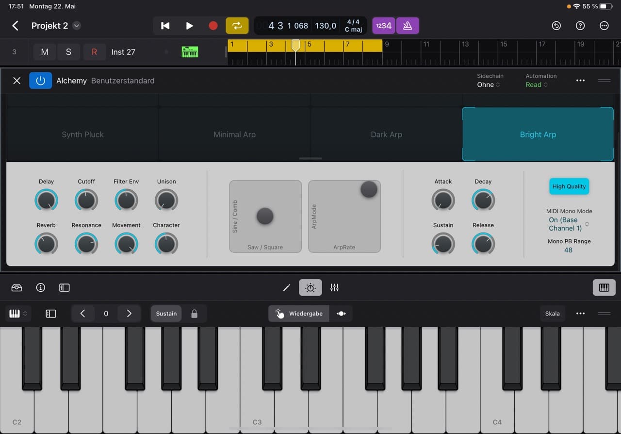Open the Skala scale button

click(553, 314)
